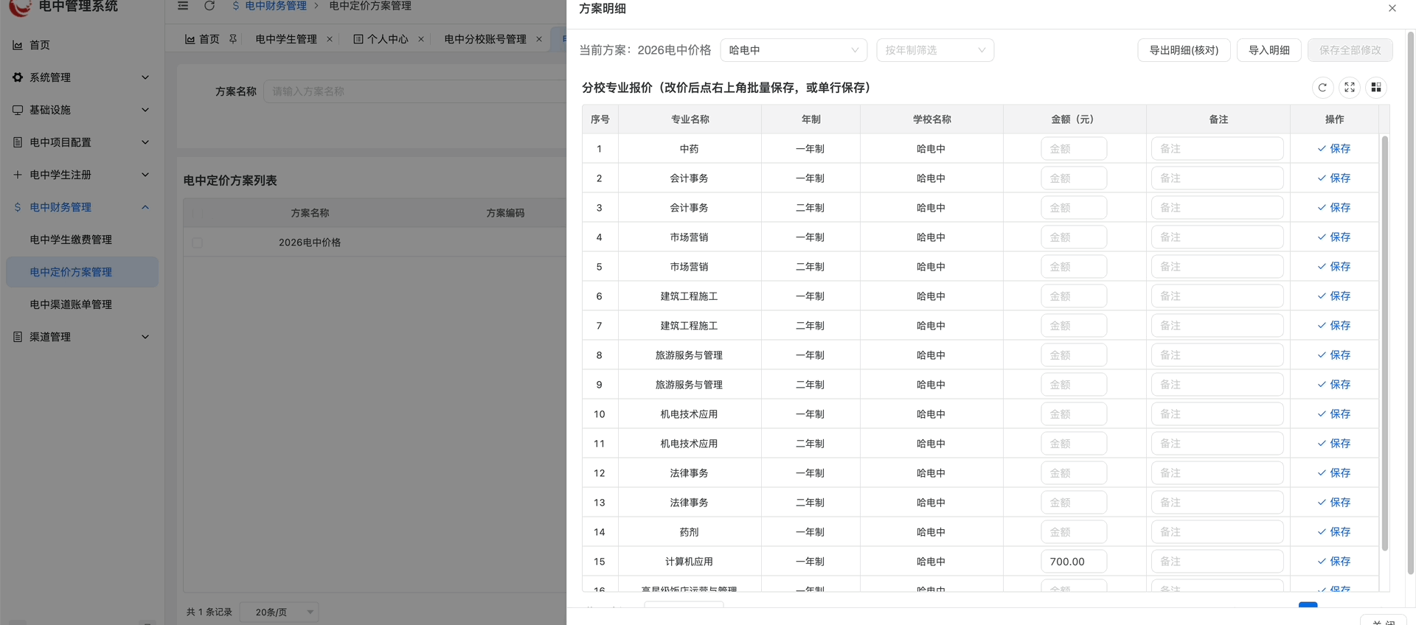Screen dimensions: 1416x625
Task: Expand the 电中学生注册 sidebar menu
Action: (82, 175)
